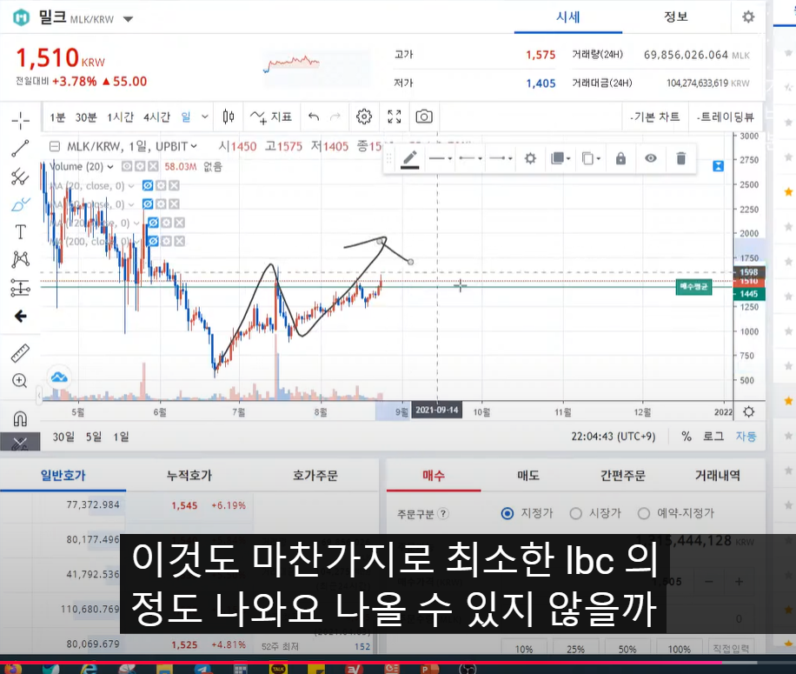Screen dimensions: 796x674
Task: Set date range to 30일
Action: [63, 437]
